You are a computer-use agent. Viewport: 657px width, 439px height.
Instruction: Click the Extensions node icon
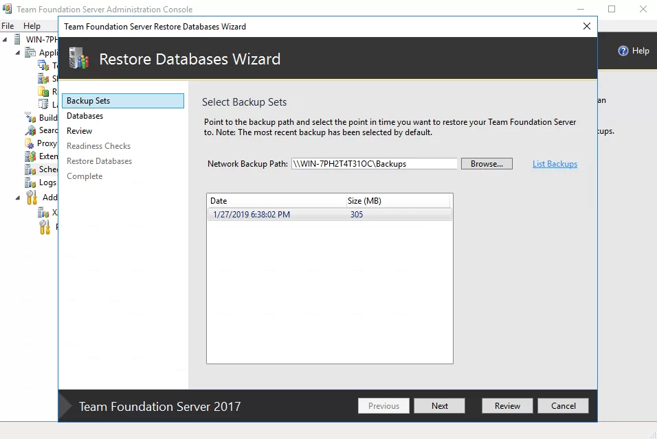pyautogui.click(x=30, y=156)
